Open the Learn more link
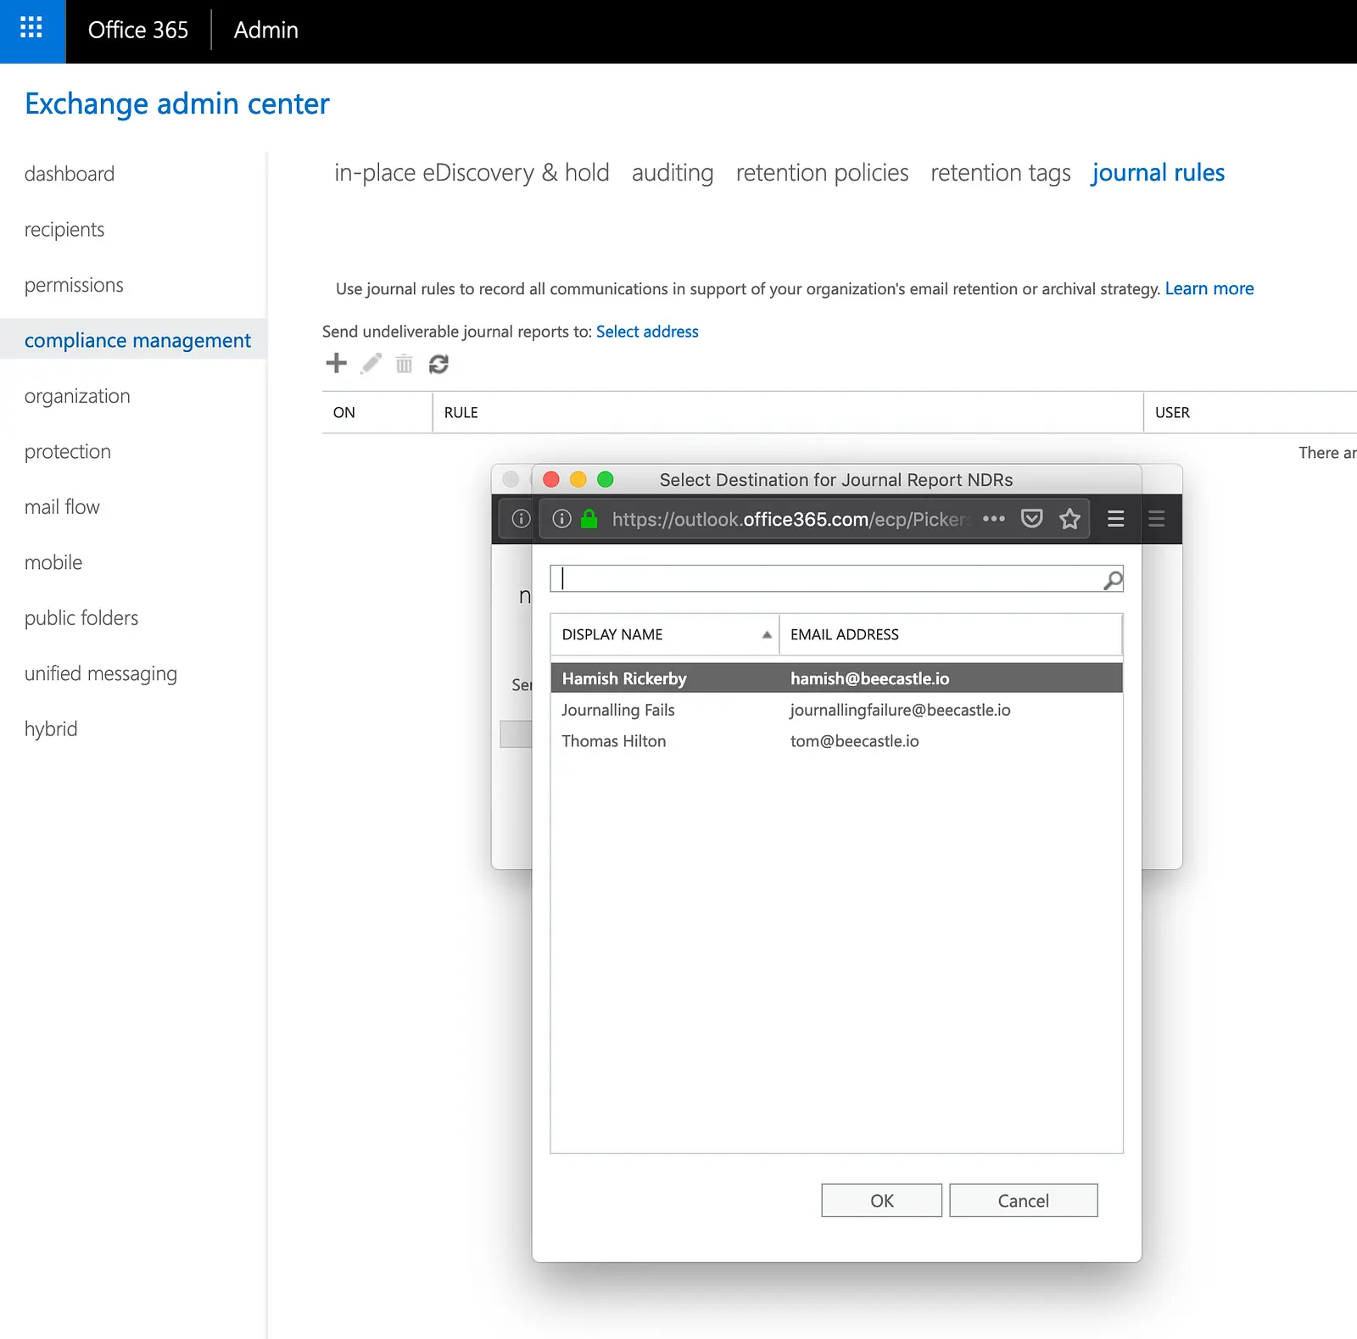 (x=1209, y=288)
